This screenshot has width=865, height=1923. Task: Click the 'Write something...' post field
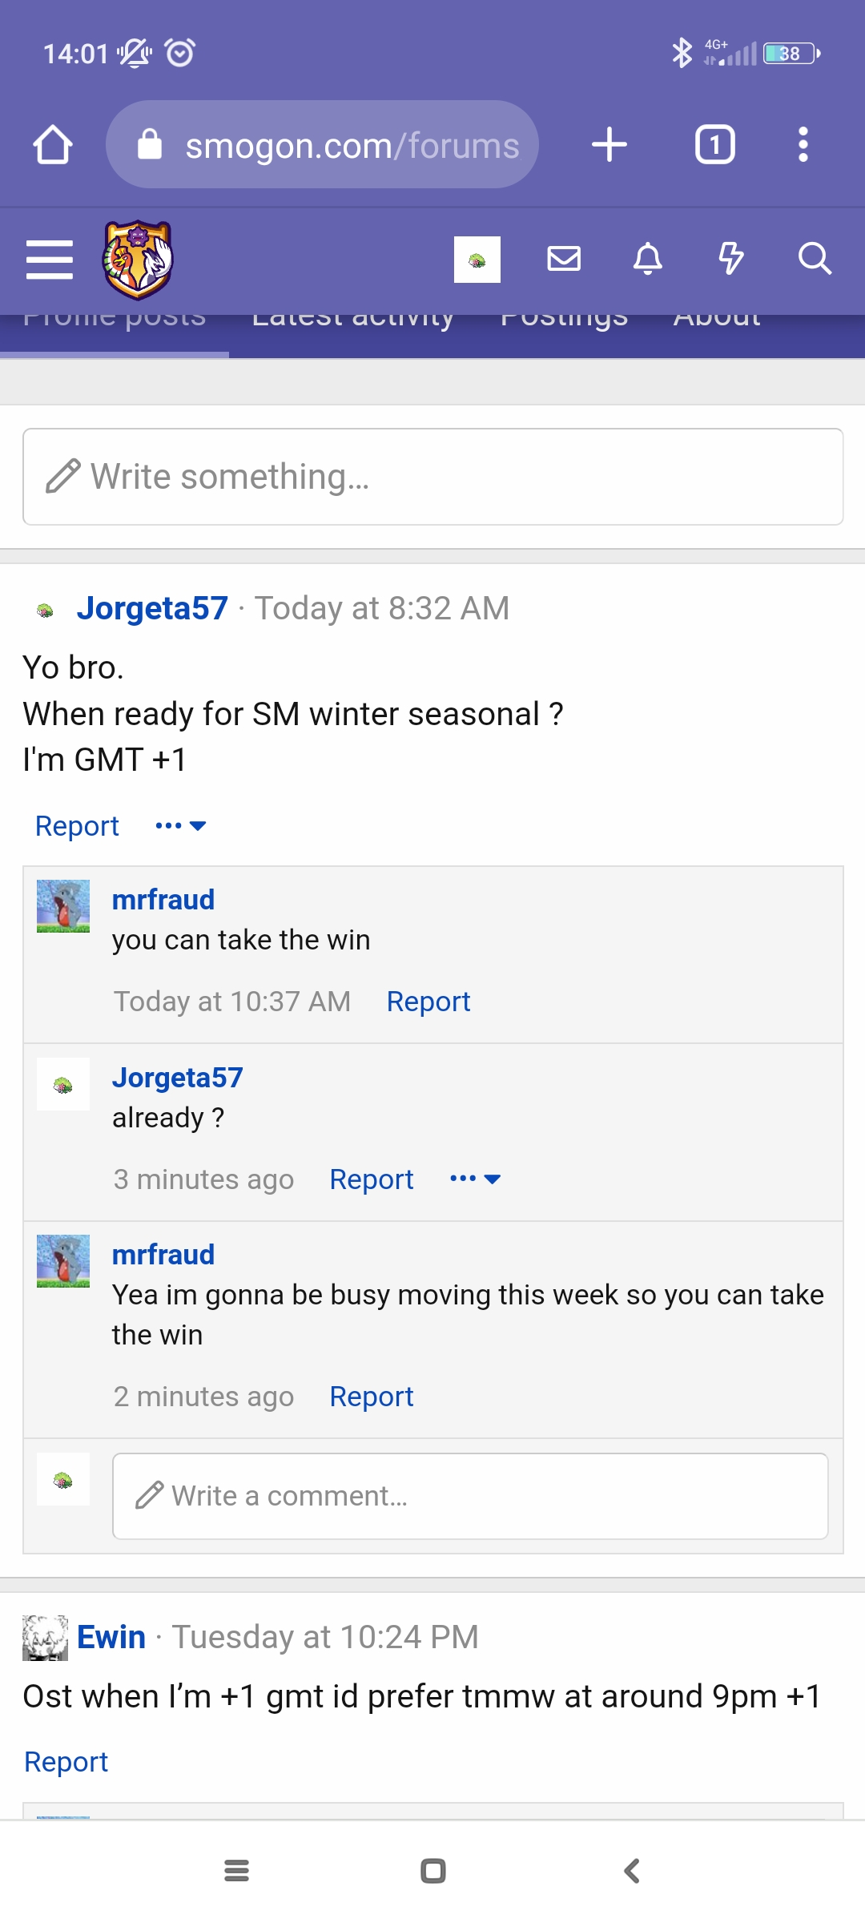pos(433,477)
